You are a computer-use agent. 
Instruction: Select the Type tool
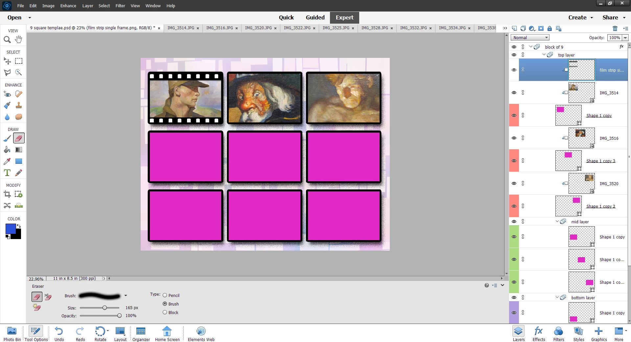[x=7, y=173]
